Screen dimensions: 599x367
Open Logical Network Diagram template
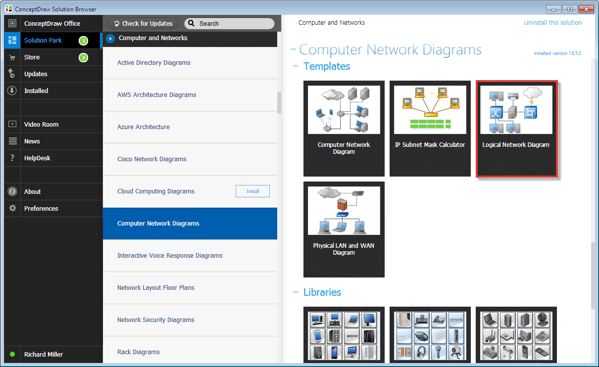(x=516, y=129)
